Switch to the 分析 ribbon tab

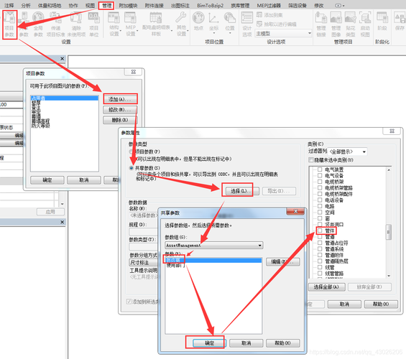point(26,5)
